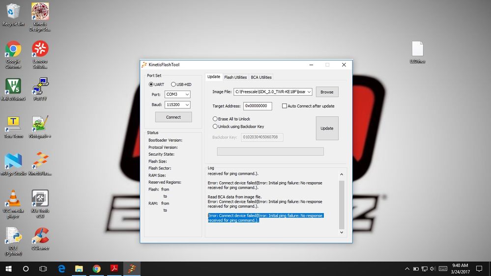Open the Recycle Bin desktop icon

pos(13,15)
